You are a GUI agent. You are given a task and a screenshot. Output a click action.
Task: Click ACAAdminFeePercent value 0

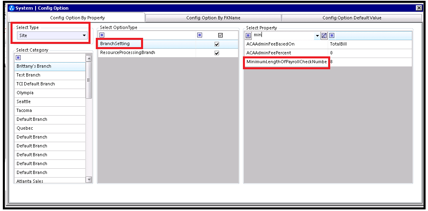(x=370, y=53)
